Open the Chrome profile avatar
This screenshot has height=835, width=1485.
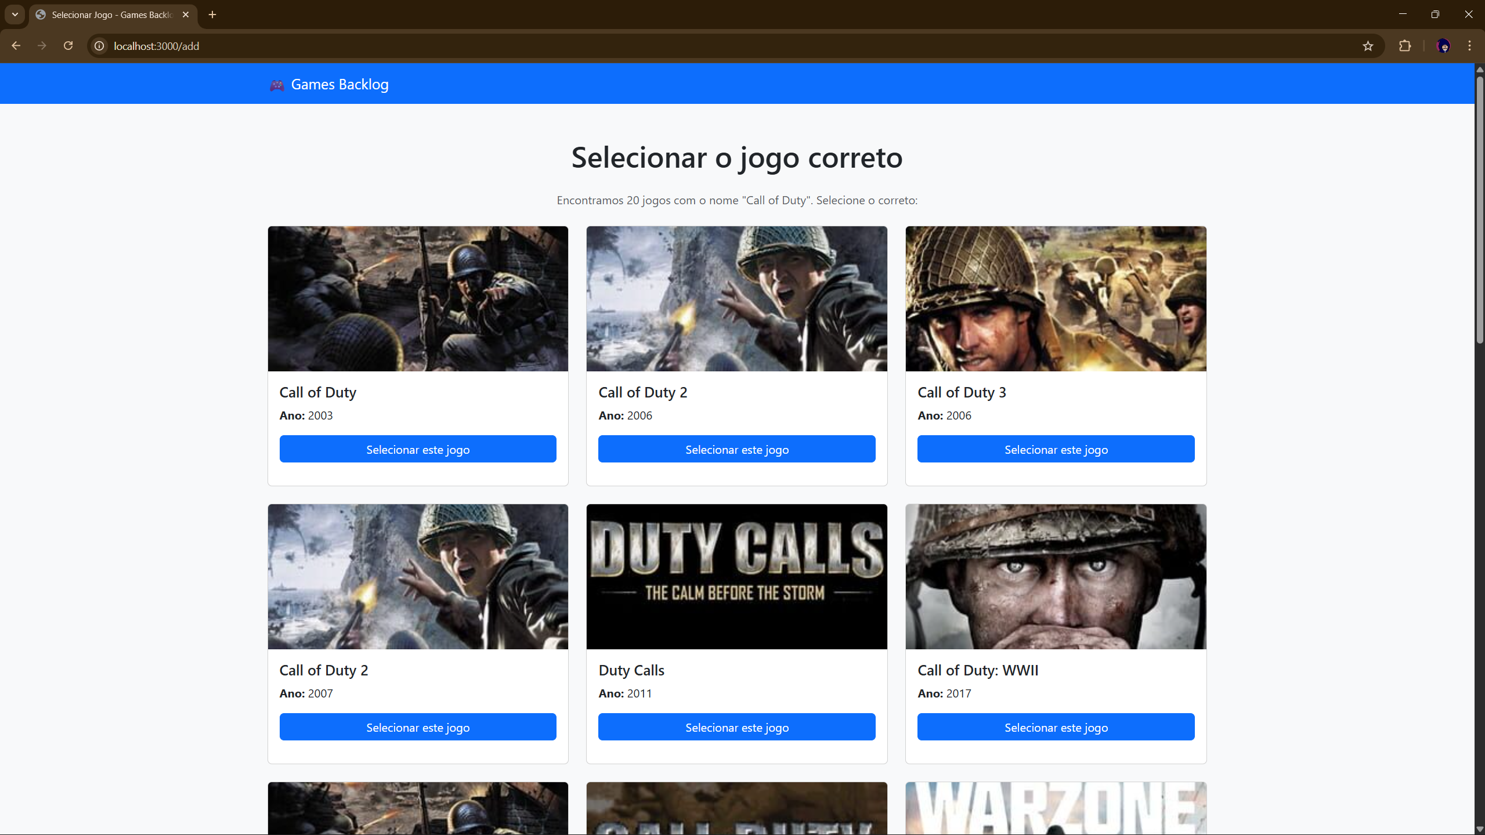point(1443,46)
